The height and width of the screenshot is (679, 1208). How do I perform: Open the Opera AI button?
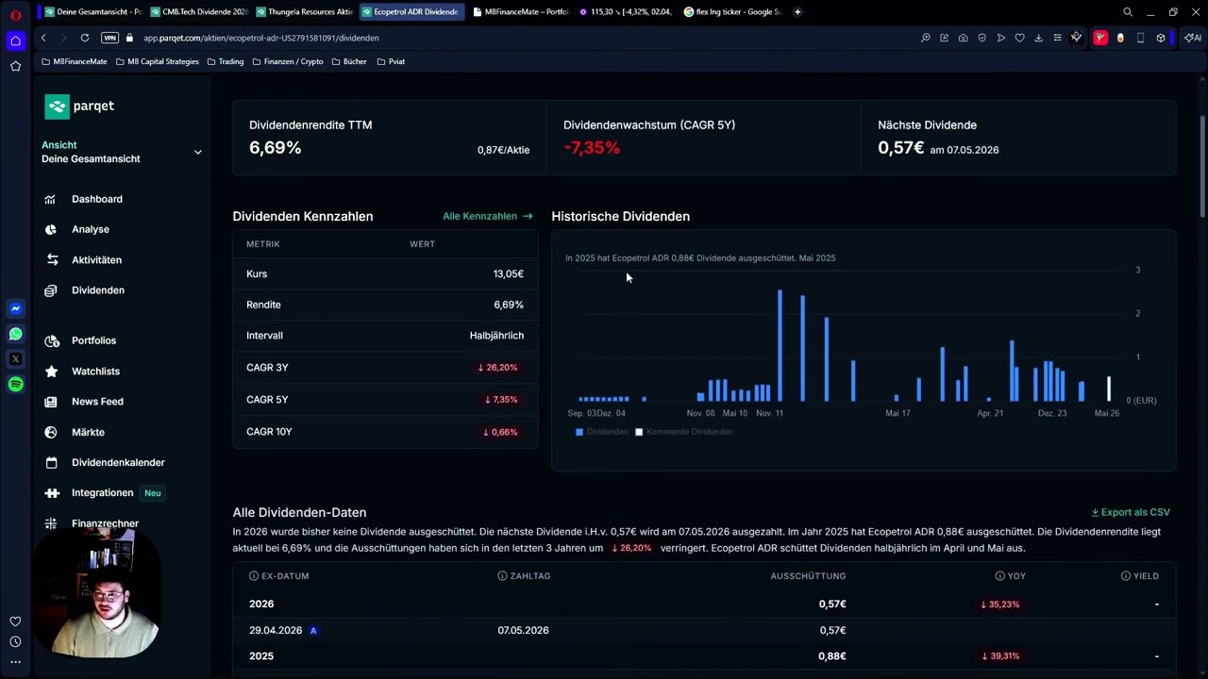(x=1193, y=38)
